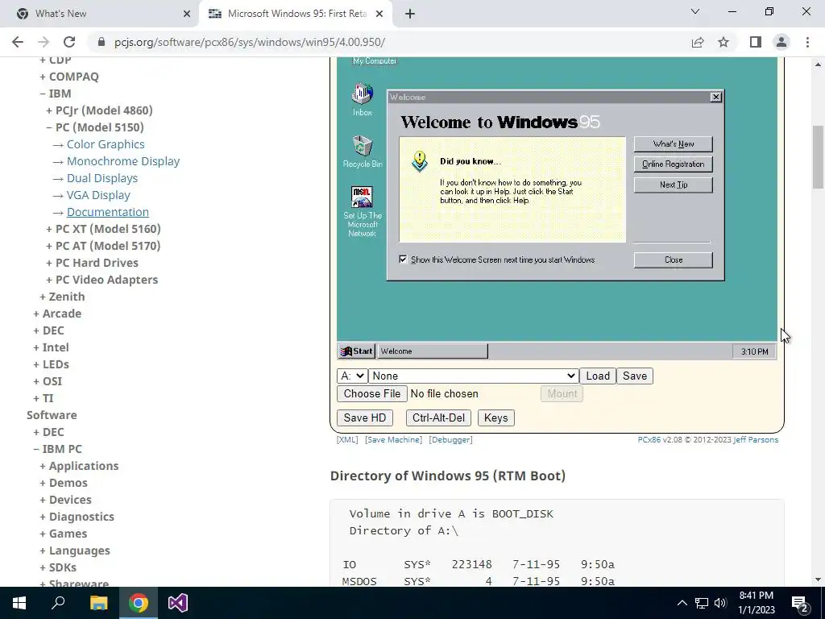
Task: Open tab search chevron
Action: (x=695, y=11)
